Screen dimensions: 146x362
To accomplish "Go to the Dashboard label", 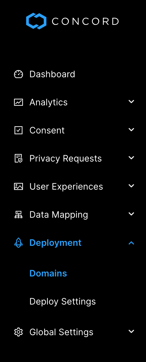I will 52,74.
